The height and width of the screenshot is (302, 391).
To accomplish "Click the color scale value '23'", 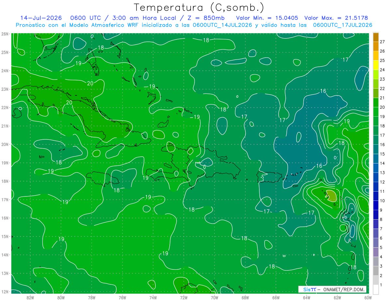I will 382,79.
